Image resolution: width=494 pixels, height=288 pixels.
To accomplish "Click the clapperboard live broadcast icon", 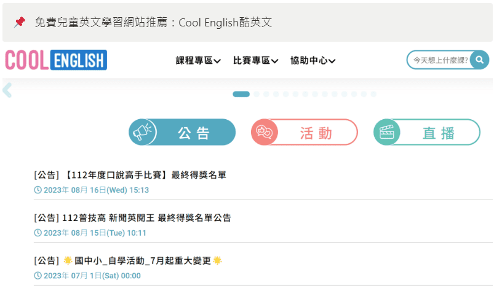I will (387, 133).
